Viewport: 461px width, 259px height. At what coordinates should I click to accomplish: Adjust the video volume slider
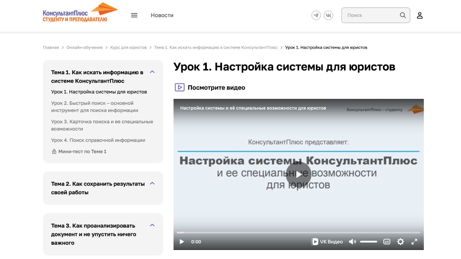coord(369,242)
